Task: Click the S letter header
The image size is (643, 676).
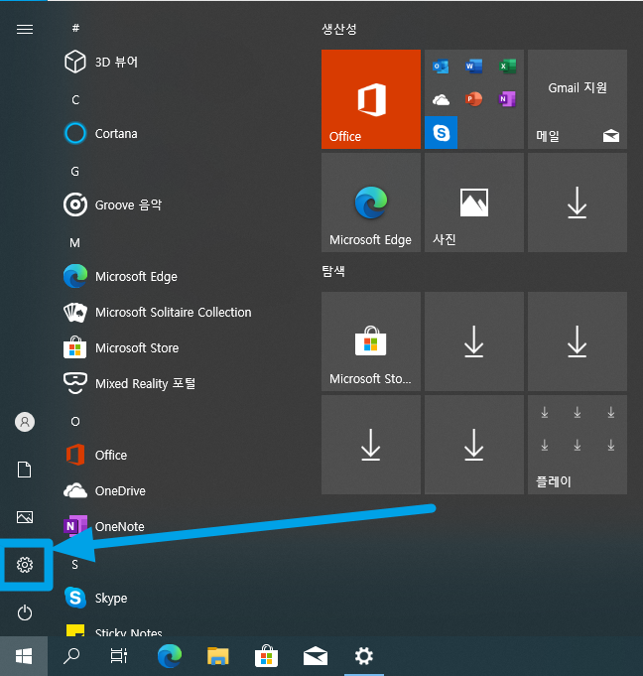Action: pos(75,565)
